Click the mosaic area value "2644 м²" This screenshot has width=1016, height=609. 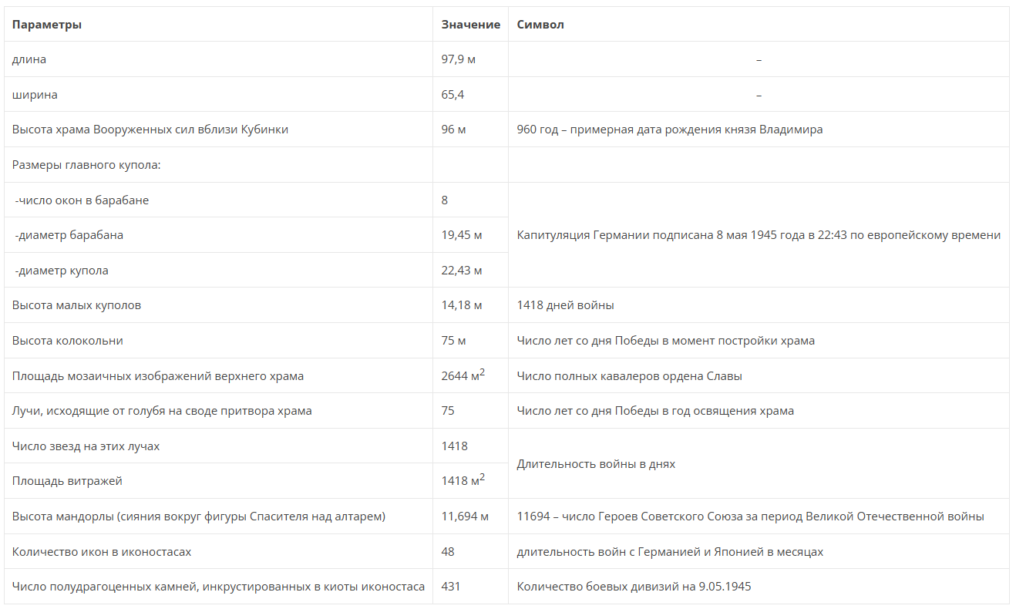pyautogui.click(x=463, y=375)
